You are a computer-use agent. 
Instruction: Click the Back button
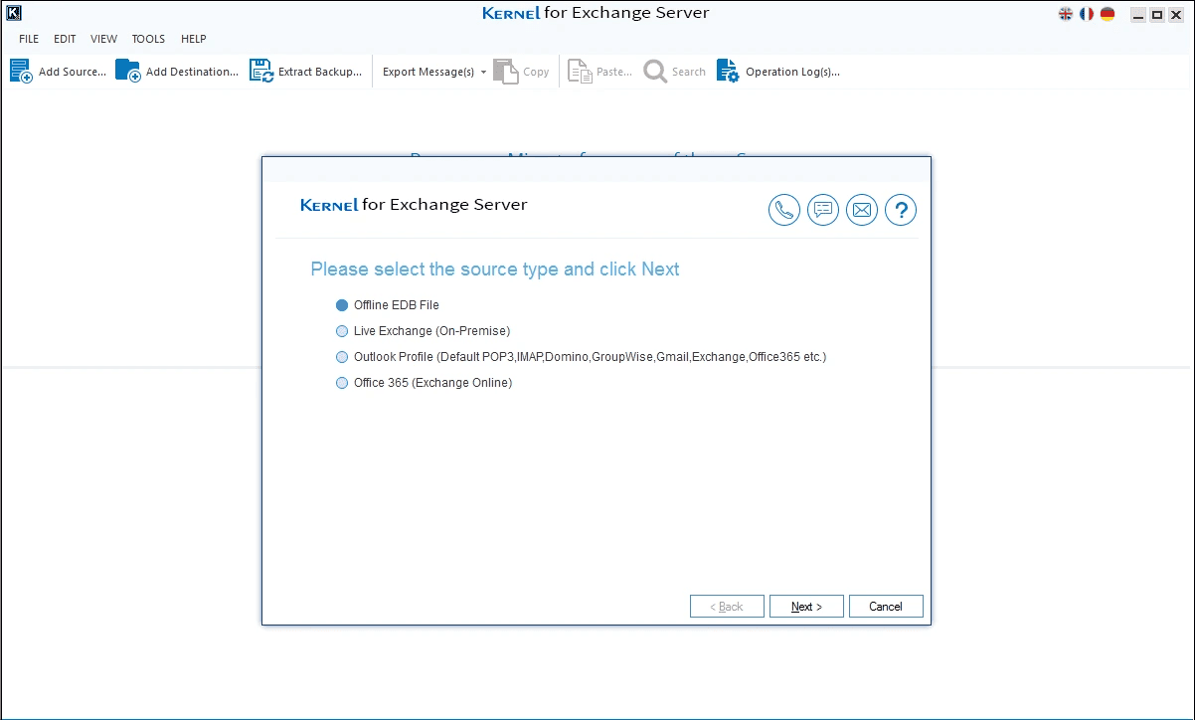point(727,607)
